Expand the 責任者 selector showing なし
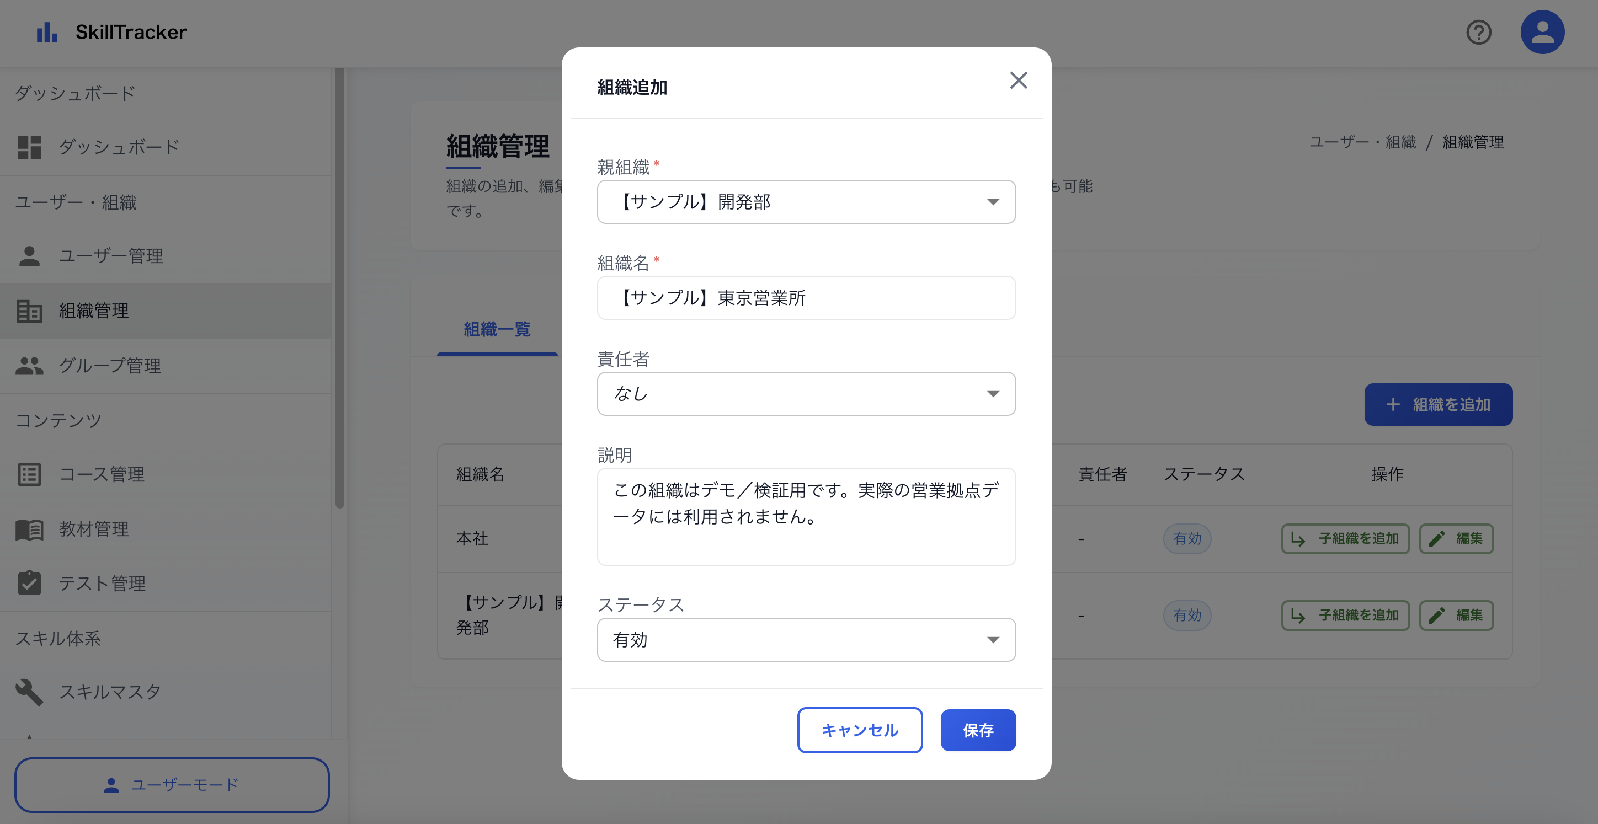The image size is (1598, 824). pyautogui.click(x=806, y=393)
